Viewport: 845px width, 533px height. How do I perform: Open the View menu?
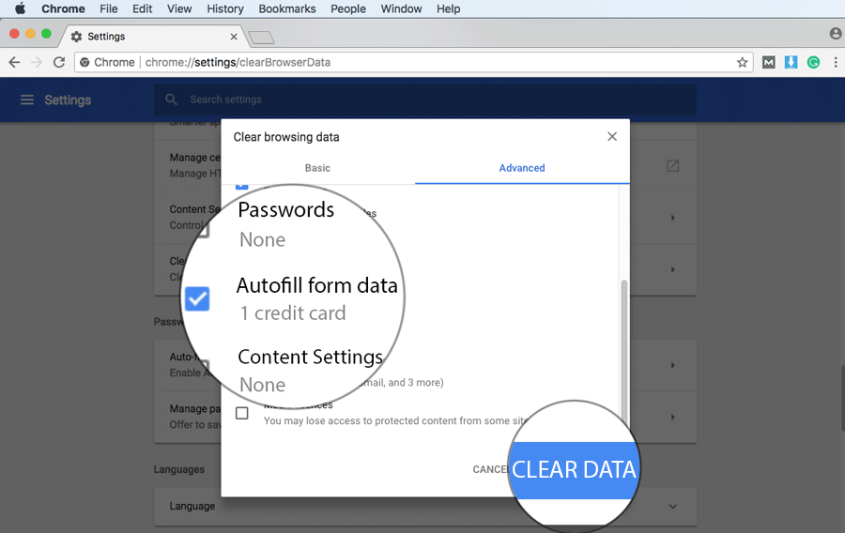point(179,8)
